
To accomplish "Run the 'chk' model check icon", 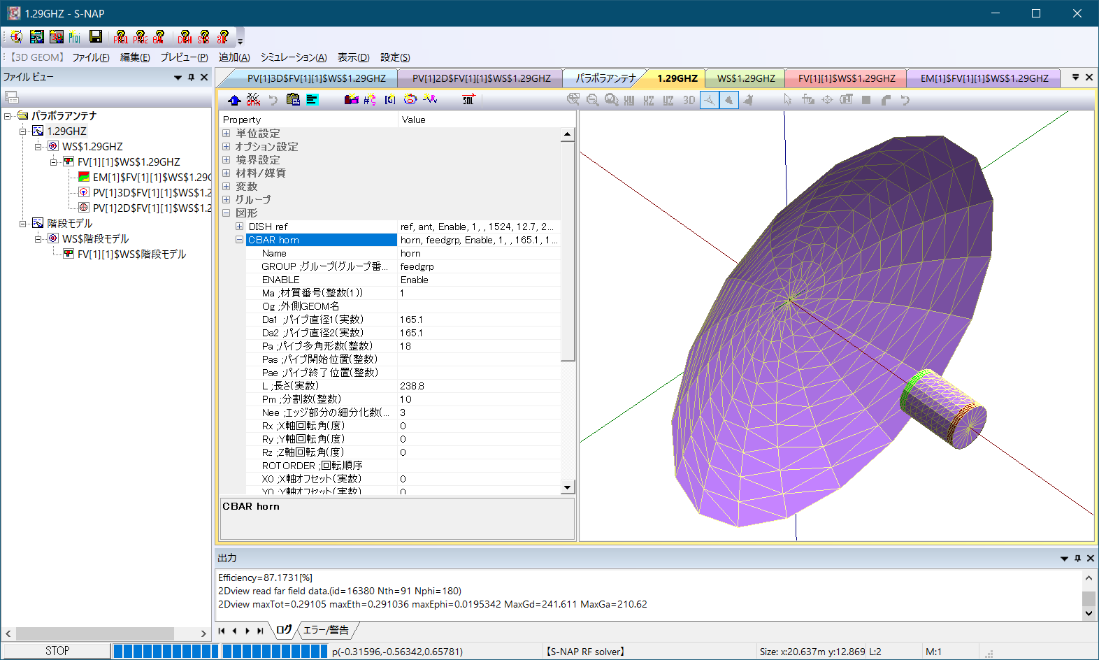I will pyautogui.click(x=254, y=100).
